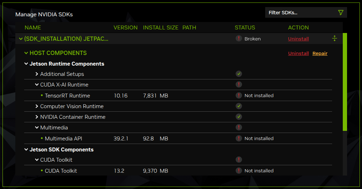Screen dimensions: 362x189
Task: Click the filter funnel icon
Action: [x=341, y=12]
